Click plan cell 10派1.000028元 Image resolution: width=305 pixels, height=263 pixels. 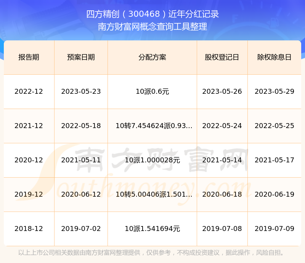[152, 160]
